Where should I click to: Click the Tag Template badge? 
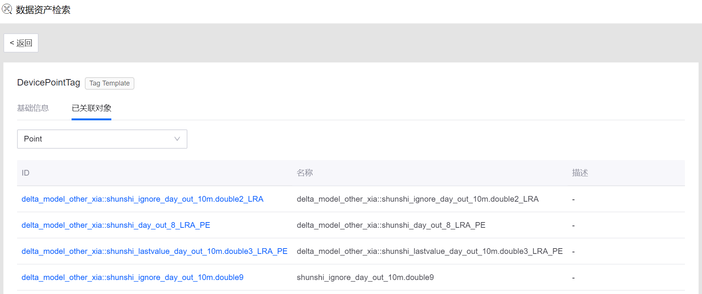(109, 83)
